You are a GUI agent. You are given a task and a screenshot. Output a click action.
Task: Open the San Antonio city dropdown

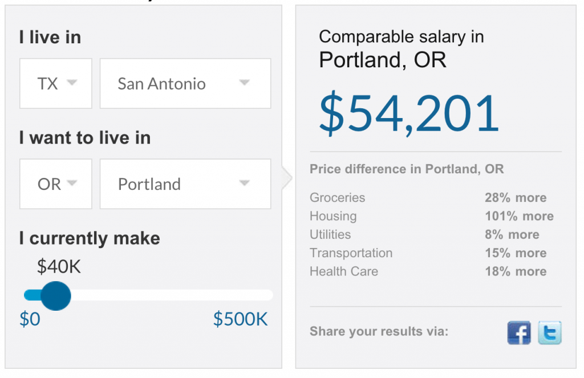click(x=185, y=83)
